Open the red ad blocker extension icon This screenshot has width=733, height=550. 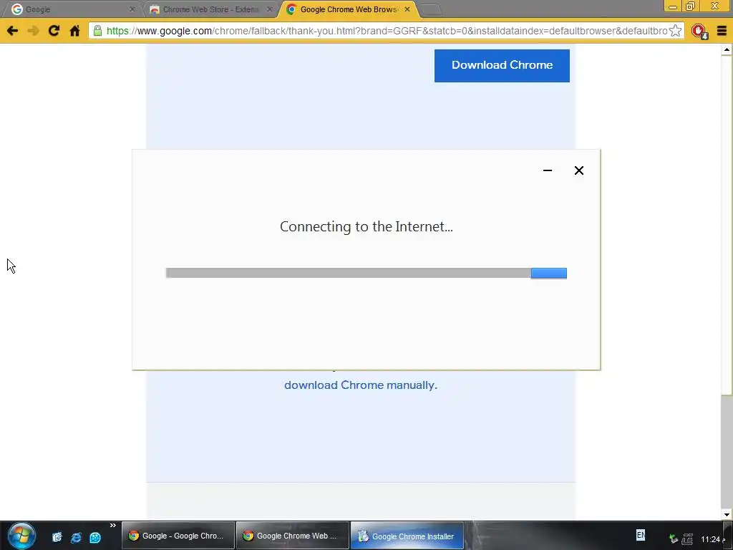pyautogui.click(x=699, y=32)
